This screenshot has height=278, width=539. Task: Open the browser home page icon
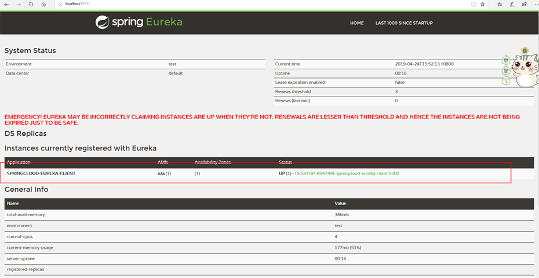[43, 5]
